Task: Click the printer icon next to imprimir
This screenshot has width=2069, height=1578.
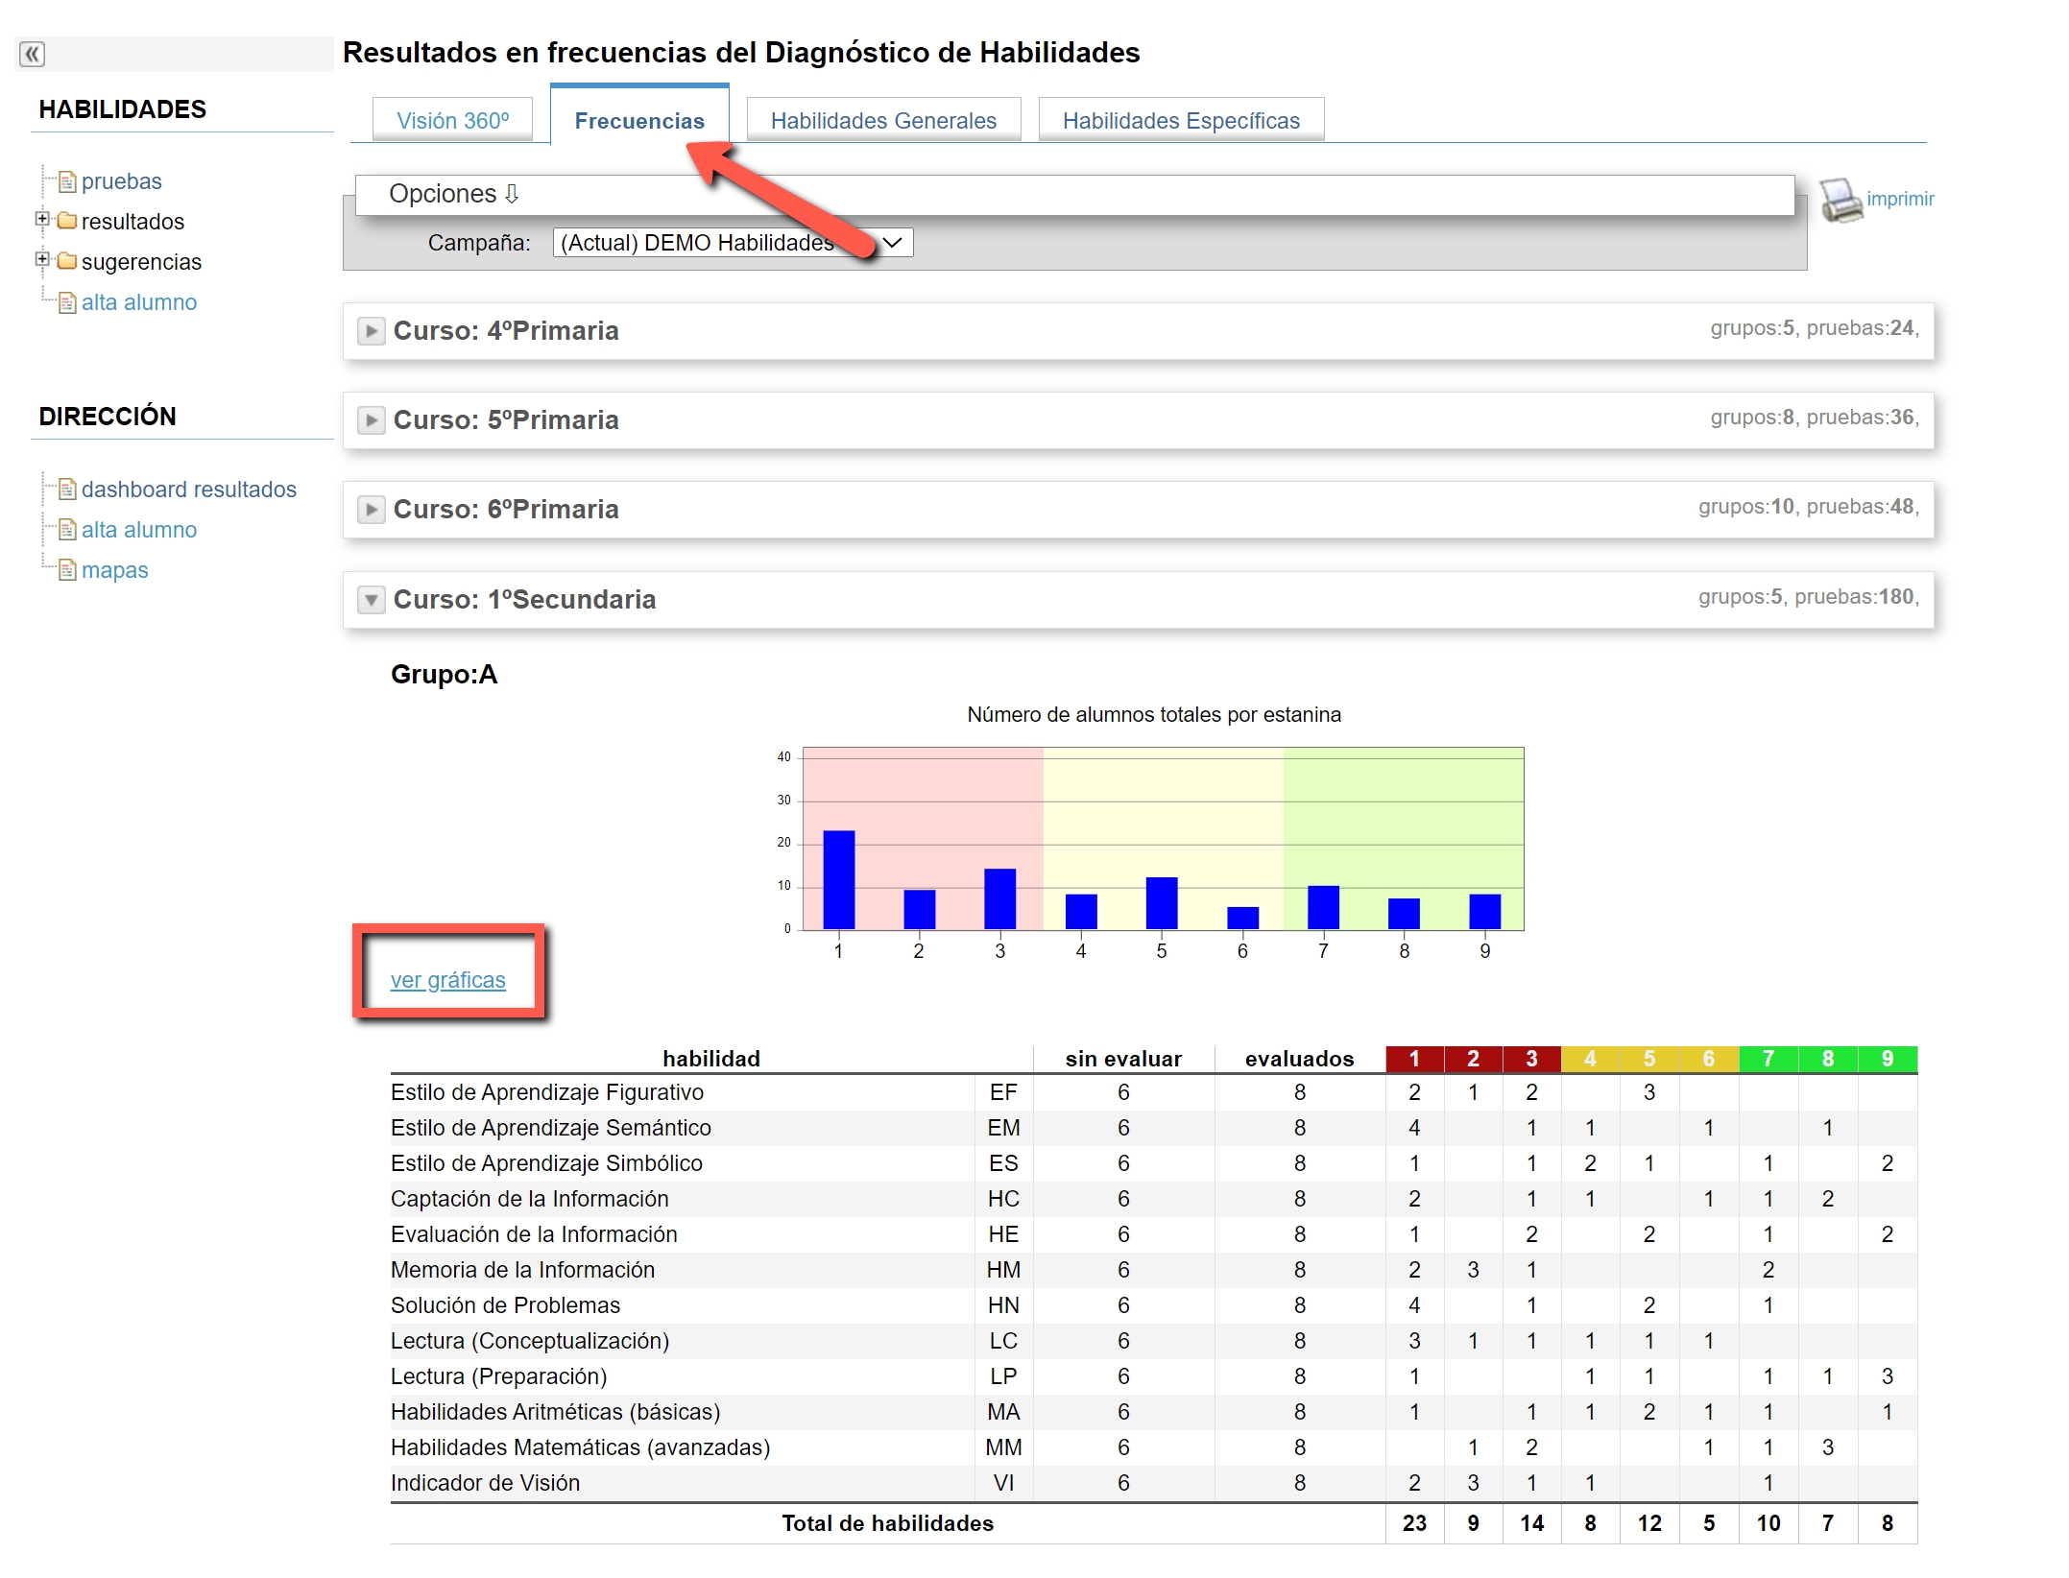Action: pos(1840,201)
